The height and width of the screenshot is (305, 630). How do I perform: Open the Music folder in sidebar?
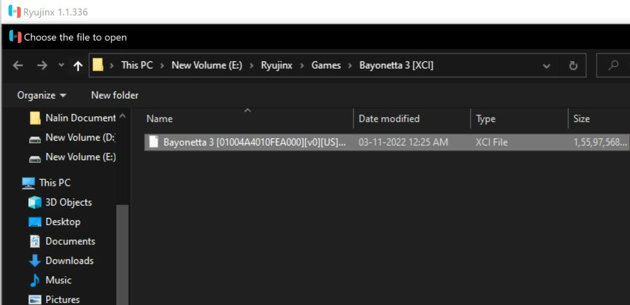pos(58,280)
